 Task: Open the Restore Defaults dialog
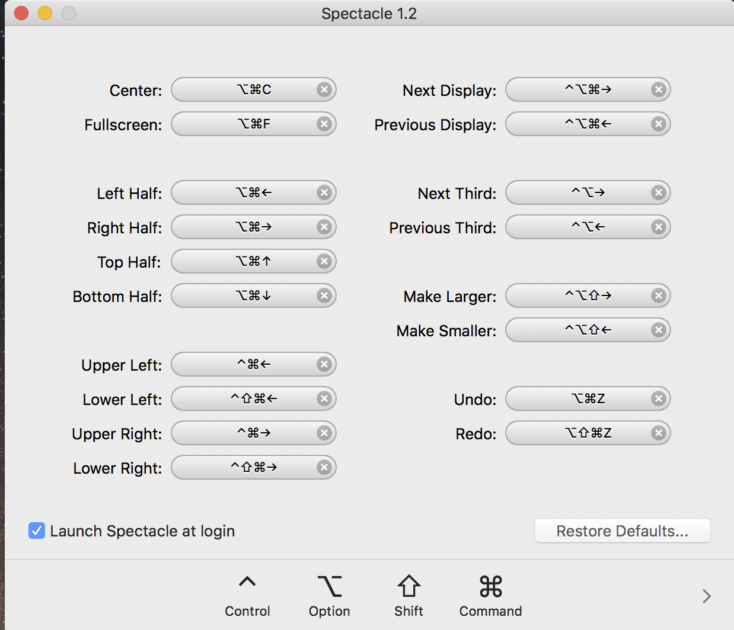click(622, 531)
